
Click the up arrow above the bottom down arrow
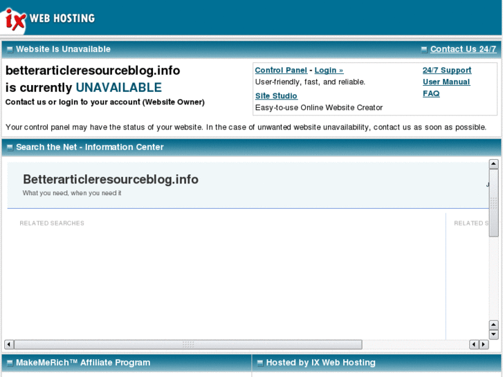pos(493,324)
